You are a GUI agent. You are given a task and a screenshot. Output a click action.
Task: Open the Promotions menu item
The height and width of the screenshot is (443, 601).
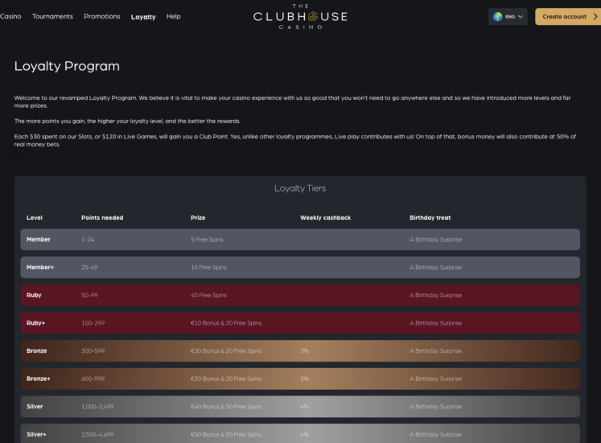point(102,16)
